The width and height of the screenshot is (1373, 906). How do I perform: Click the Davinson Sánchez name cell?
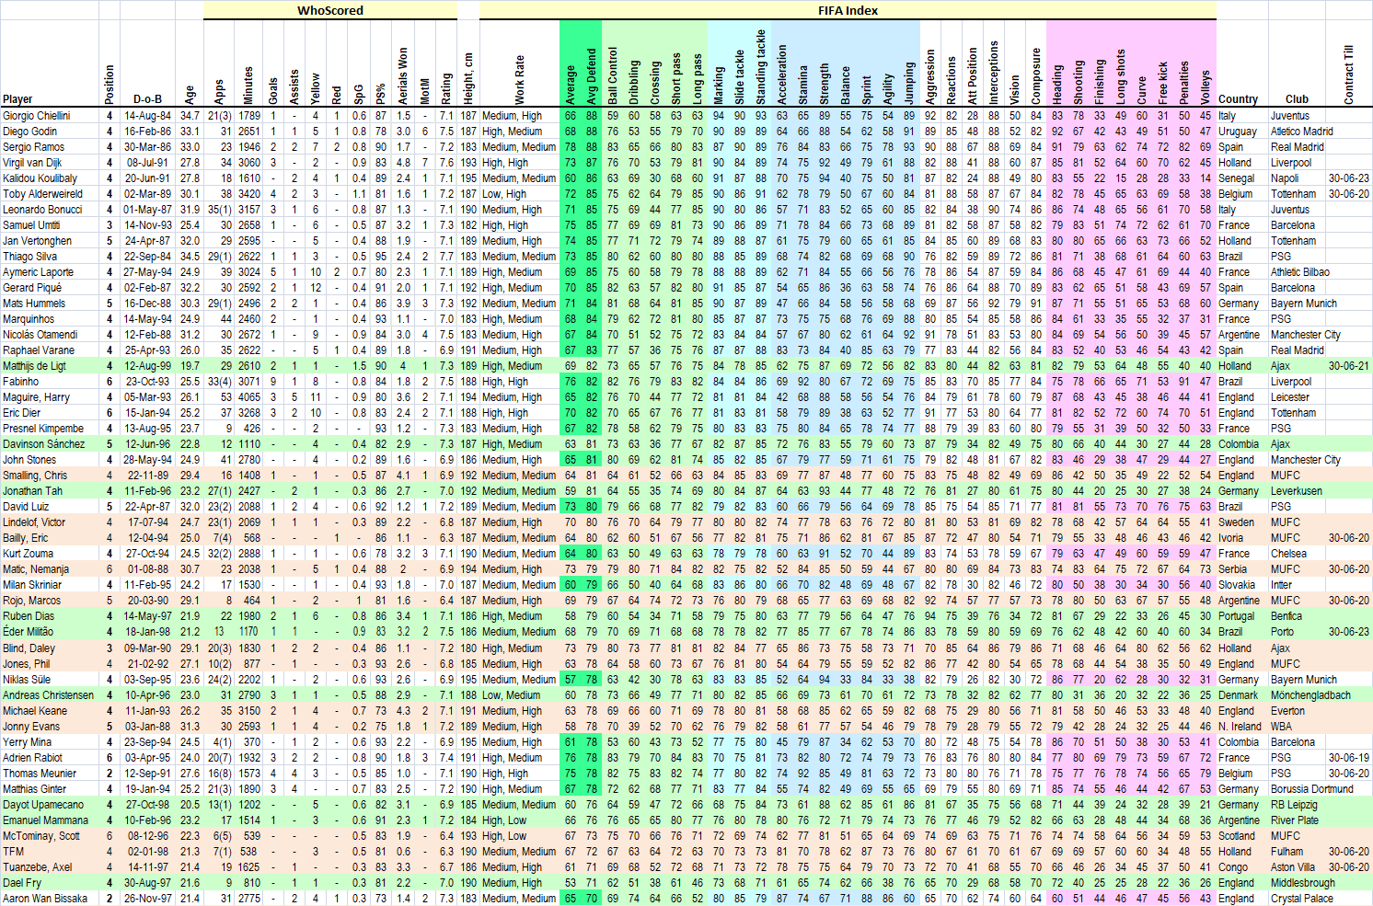pyautogui.click(x=50, y=444)
